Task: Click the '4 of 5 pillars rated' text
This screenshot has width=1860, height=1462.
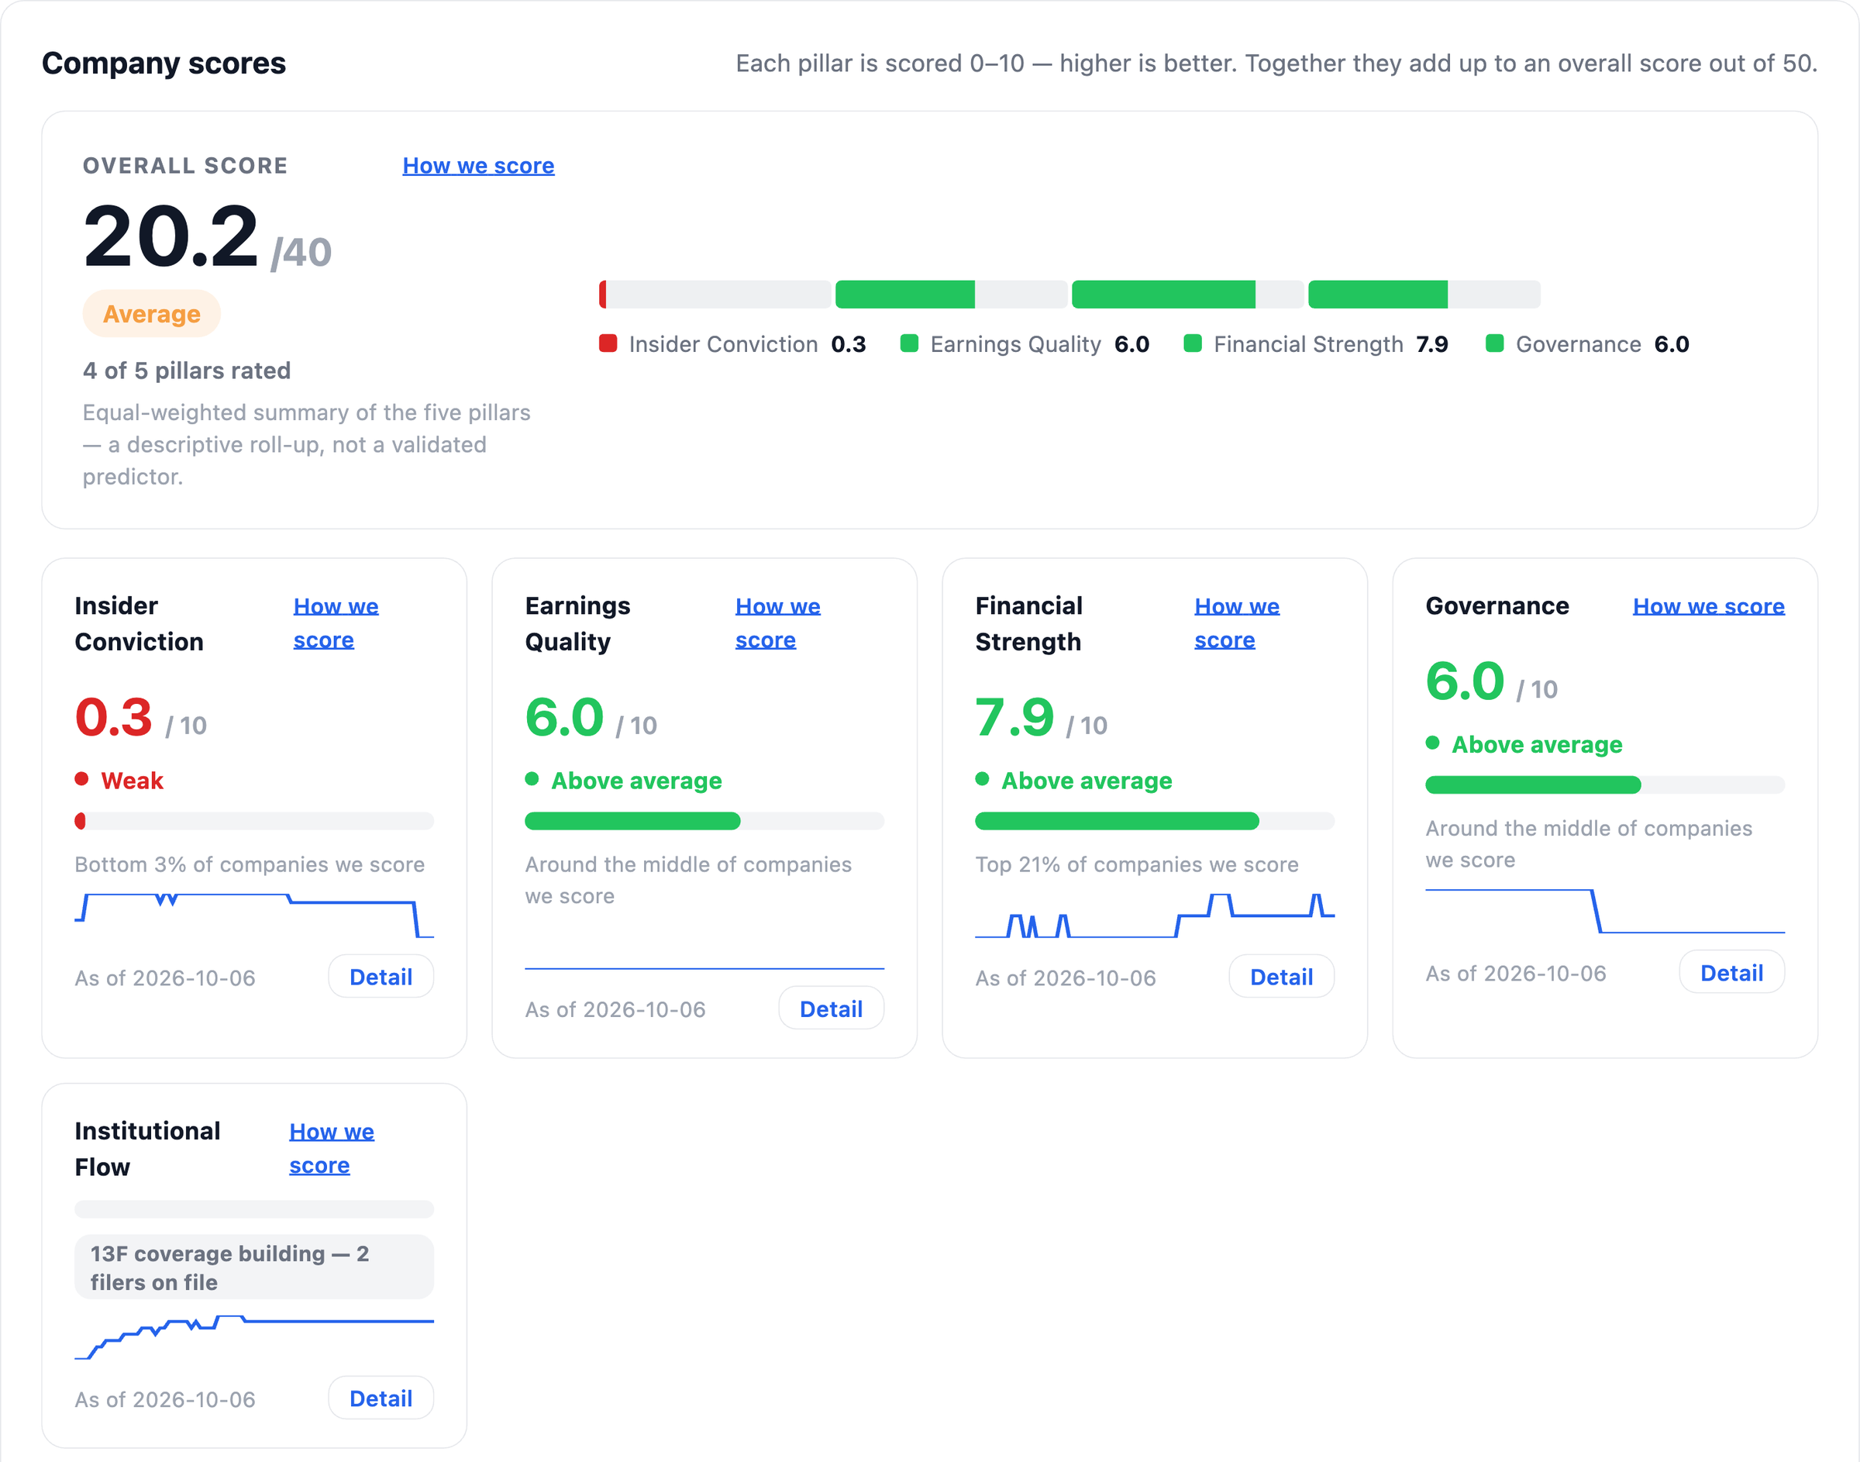Action: pyautogui.click(x=187, y=371)
